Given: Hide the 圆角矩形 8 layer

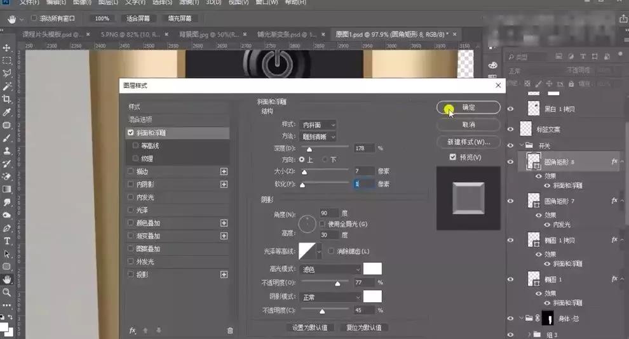Looking at the screenshot, I should point(510,162).
